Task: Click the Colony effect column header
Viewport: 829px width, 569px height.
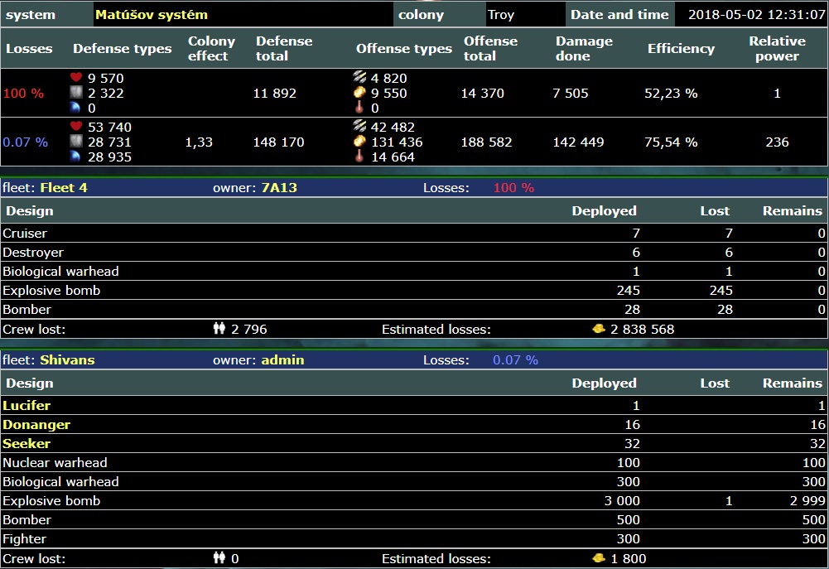Action: coord(211,49)
